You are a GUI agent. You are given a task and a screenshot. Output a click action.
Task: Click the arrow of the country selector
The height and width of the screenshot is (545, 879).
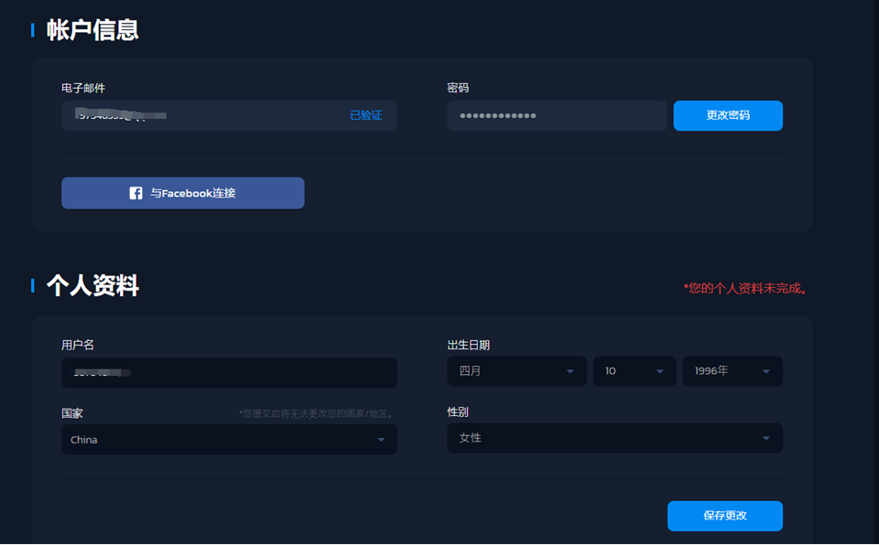click(381, 440)
